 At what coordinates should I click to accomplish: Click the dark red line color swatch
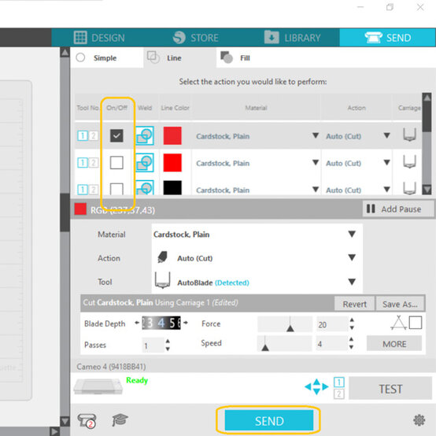172,135
